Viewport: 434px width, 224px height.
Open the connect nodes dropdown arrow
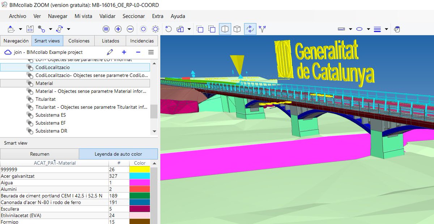click(x=51, y=29)
